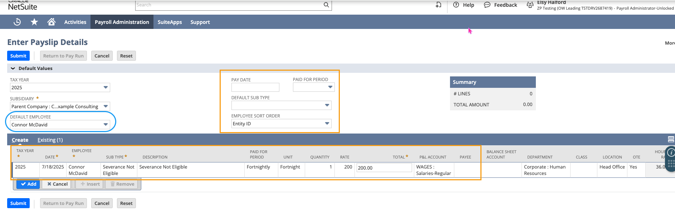675x221 pixels.
Task: Collapse the Default Values section
Action: pyautogui.click(x=13, y=68)
